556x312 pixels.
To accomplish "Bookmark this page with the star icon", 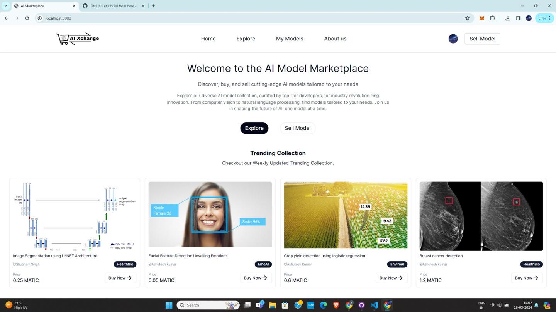I will pyautogui.click(x=467, y=18).
